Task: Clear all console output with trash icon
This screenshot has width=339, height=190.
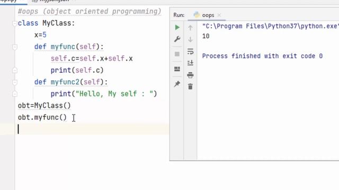Action: point(190,87)
